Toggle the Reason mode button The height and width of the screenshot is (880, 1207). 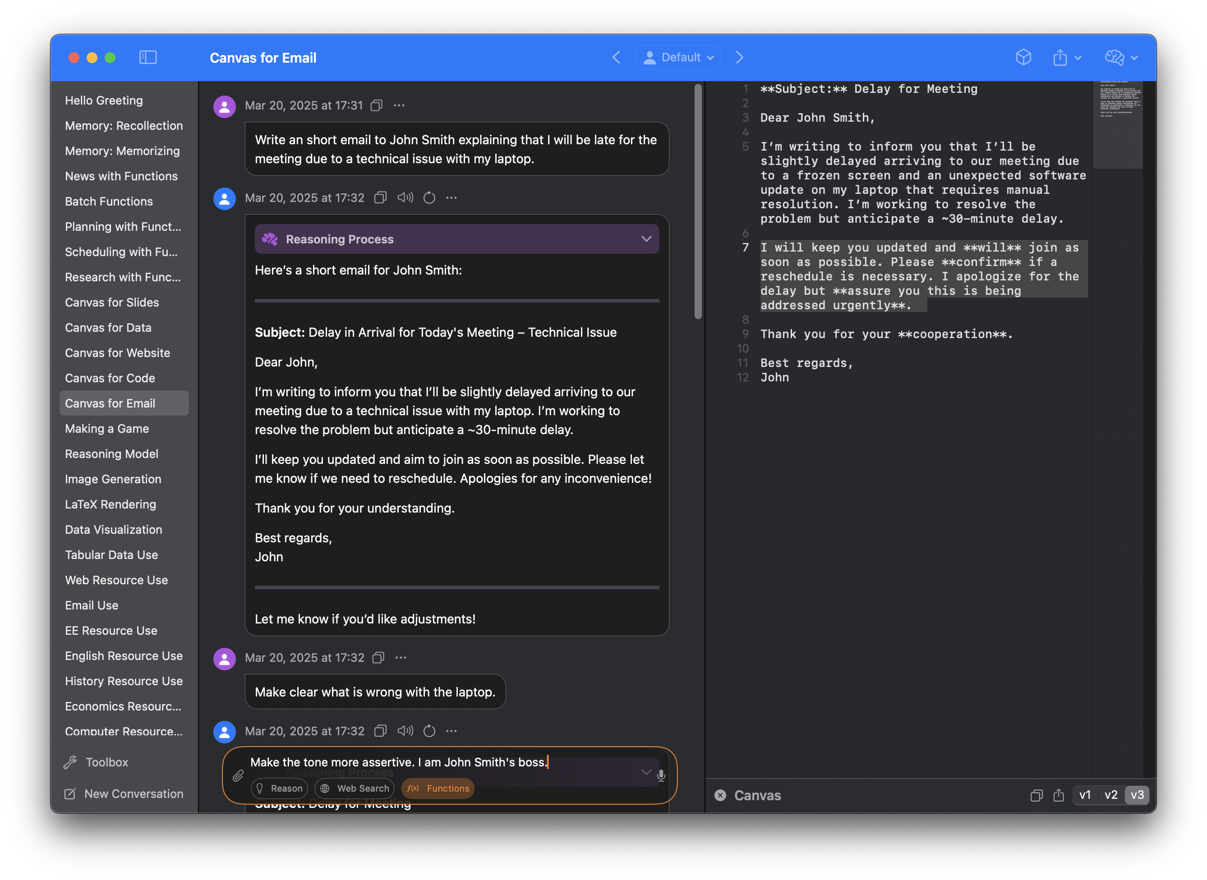click(279, 789)
